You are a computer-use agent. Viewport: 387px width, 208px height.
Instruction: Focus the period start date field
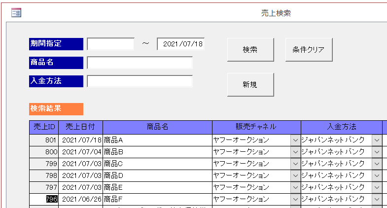(110, 44)
